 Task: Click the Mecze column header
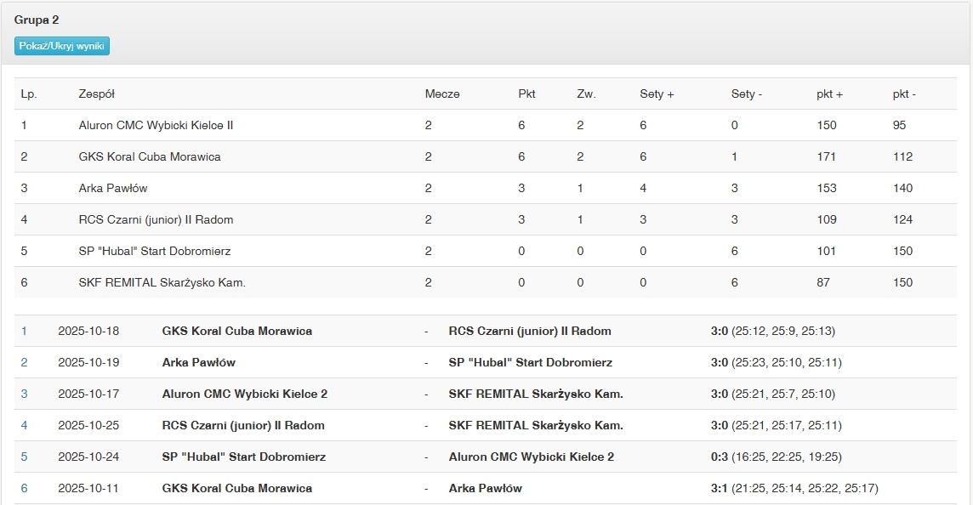[442, 94]
